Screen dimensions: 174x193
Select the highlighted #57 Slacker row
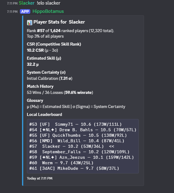point(72,146)
